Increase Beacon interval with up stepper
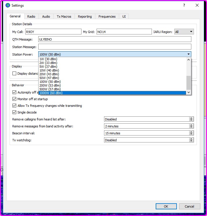Viewport: 207px width, 216px height. tap(191, 132)
